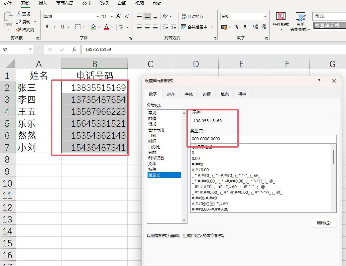The image size is (346, 266).
Task: Open the number group dialog launcher
Action: click(x=267, y=39)
